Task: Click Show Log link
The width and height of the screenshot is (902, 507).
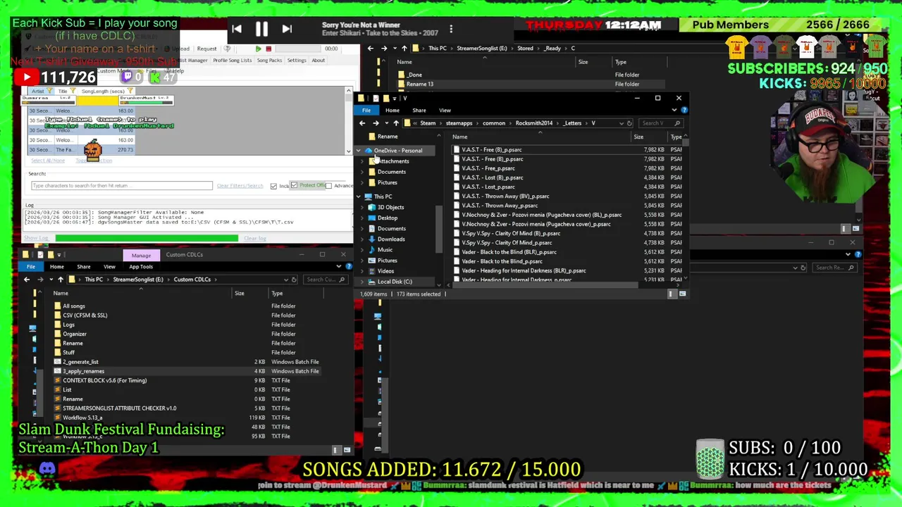Action: pyautogui.click(x=37, y=238)
